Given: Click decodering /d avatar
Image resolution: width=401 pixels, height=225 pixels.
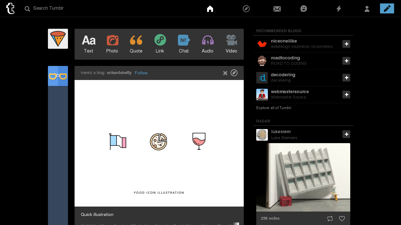Looking at the screenshot, I should click(x=262, y=78).
